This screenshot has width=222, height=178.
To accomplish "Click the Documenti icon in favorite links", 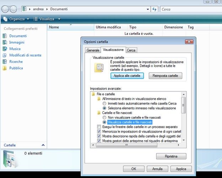I will point(5,36).
